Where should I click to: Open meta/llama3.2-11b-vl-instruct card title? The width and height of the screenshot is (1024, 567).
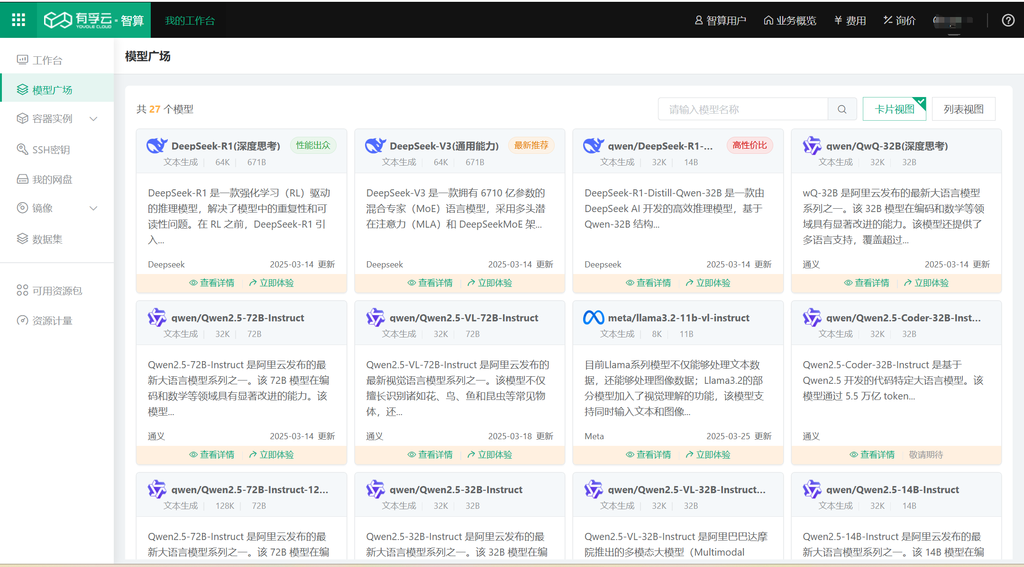(x=679, y=318)
